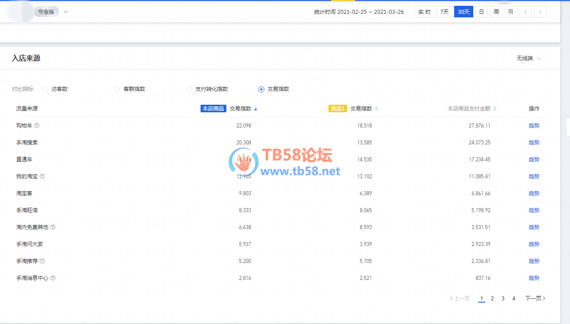Click help icon beside 淘内免费其他
570x324 pixels.
(x=53, y=227)
